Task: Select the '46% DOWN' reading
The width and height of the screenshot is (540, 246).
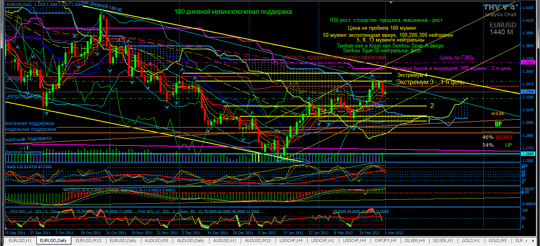Action: [497, 137]
